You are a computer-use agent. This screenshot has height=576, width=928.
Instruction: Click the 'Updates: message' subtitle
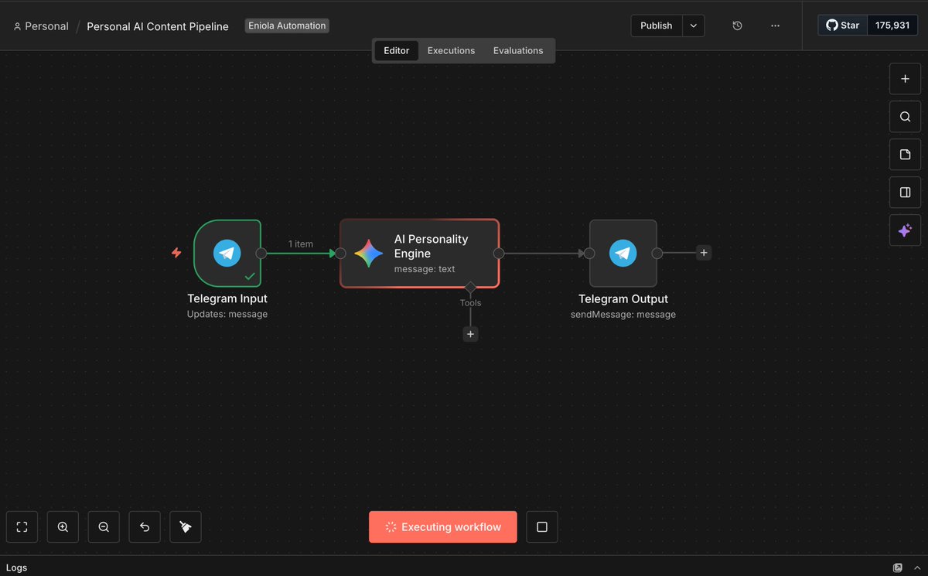(227, 315)
